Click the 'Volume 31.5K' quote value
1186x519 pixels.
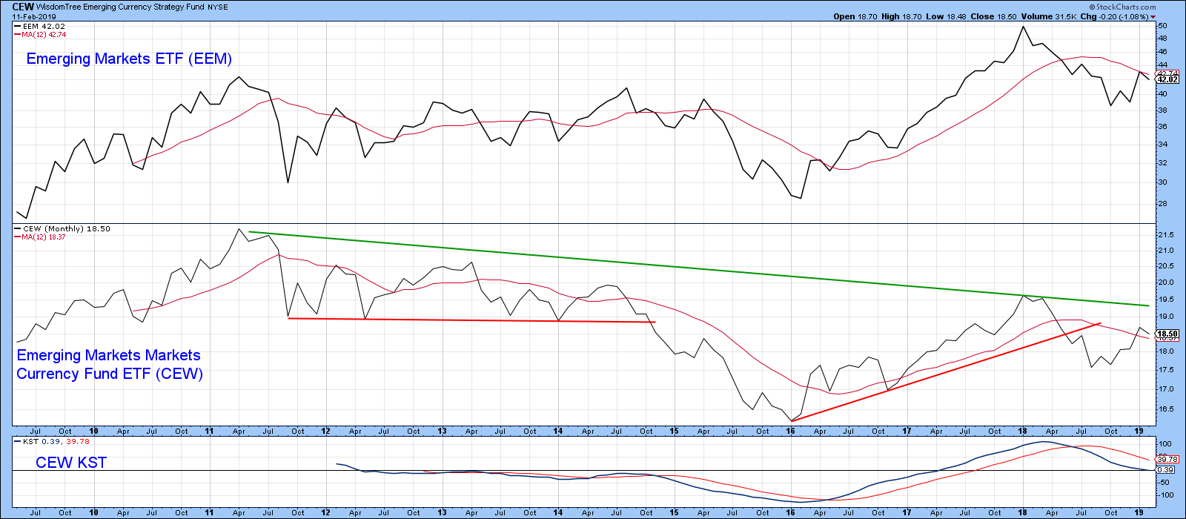tap(1050, 16)
